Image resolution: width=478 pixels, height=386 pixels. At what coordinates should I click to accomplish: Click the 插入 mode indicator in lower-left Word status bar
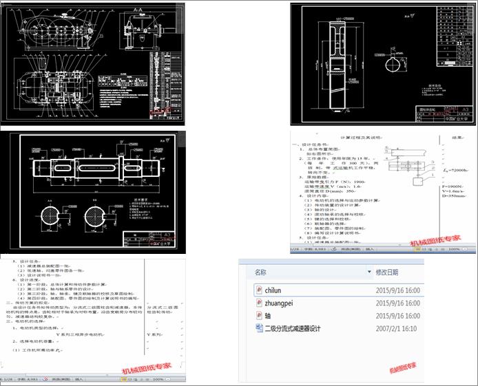tap(79, 379)
